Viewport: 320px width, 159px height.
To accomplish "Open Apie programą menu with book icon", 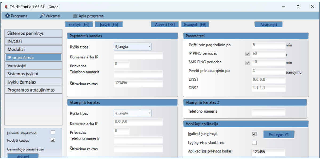I will [88, 16].
